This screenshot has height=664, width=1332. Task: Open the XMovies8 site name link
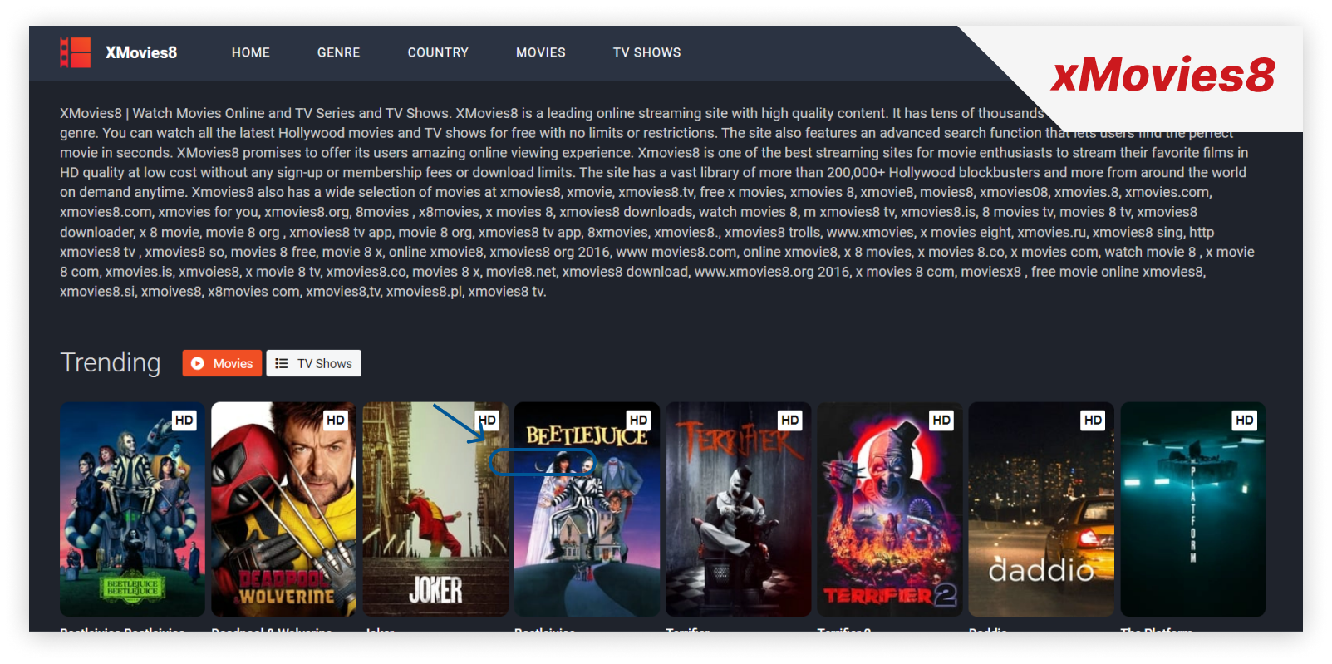pos(141,52)
